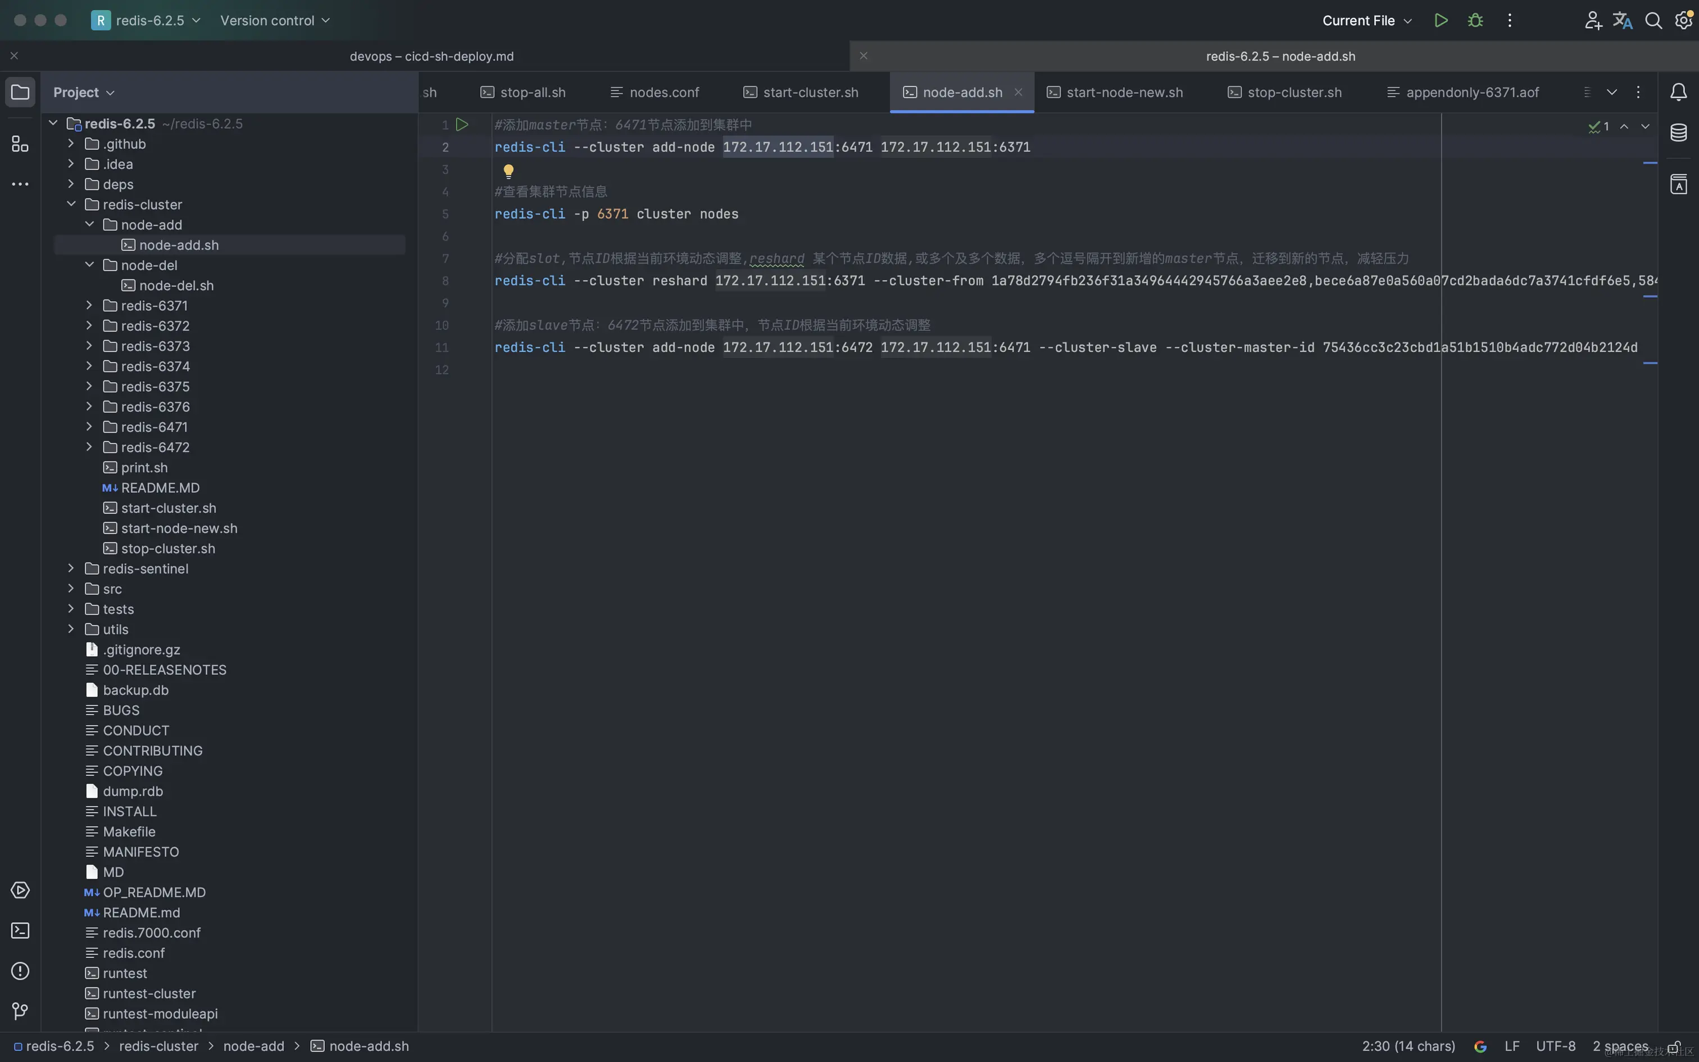Screen dimensions: 1699x1062
Task: Switch to the nodes.conf tab
Action: pyautogui.click(x=655, y=92)
